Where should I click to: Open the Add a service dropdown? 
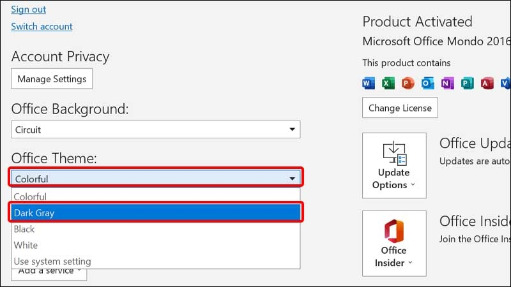(x=49, y=274)
